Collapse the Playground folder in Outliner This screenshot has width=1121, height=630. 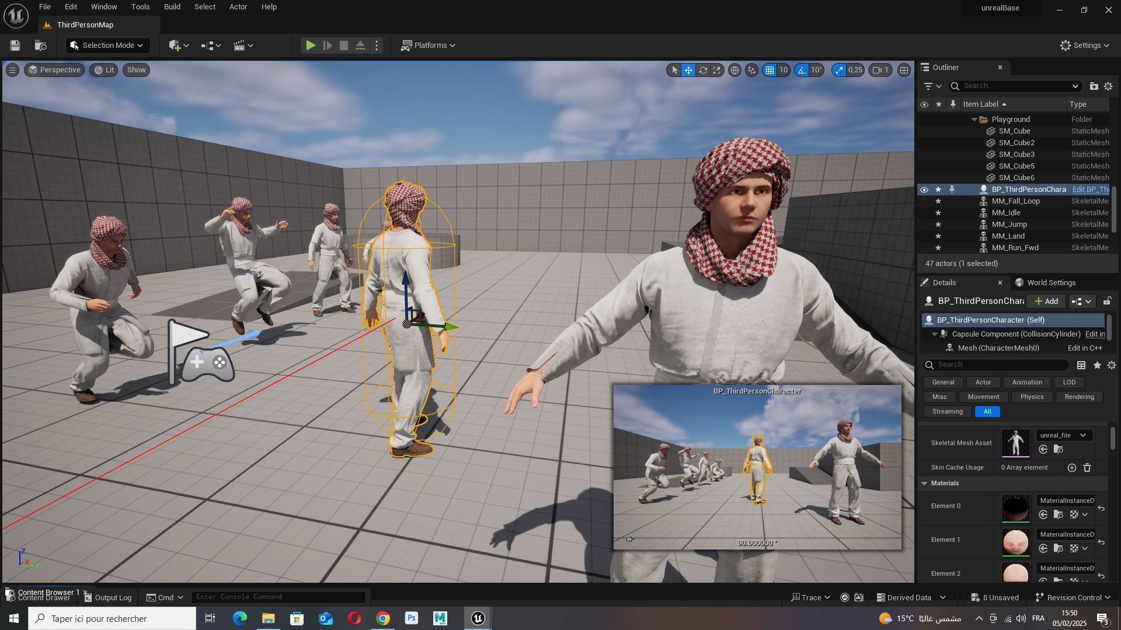[x=974, y=120]
